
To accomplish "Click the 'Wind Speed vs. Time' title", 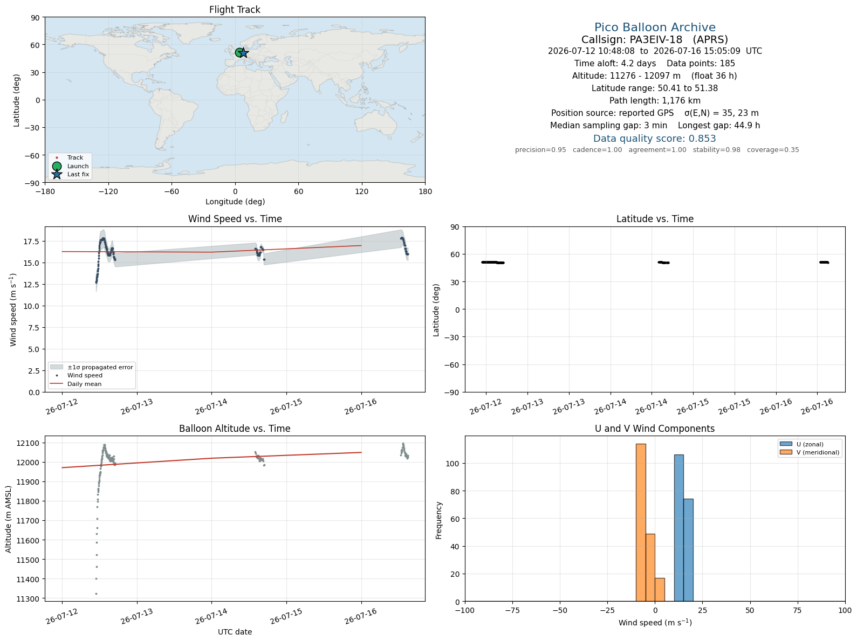I will click(x=235, y=219).
